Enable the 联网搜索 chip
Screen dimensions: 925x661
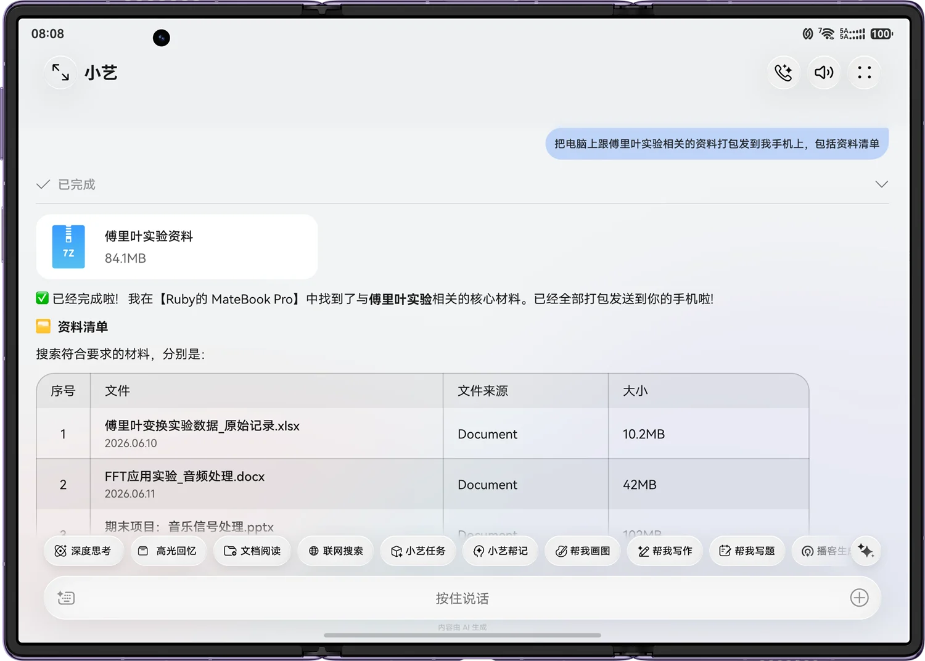(x=335, y=551)
